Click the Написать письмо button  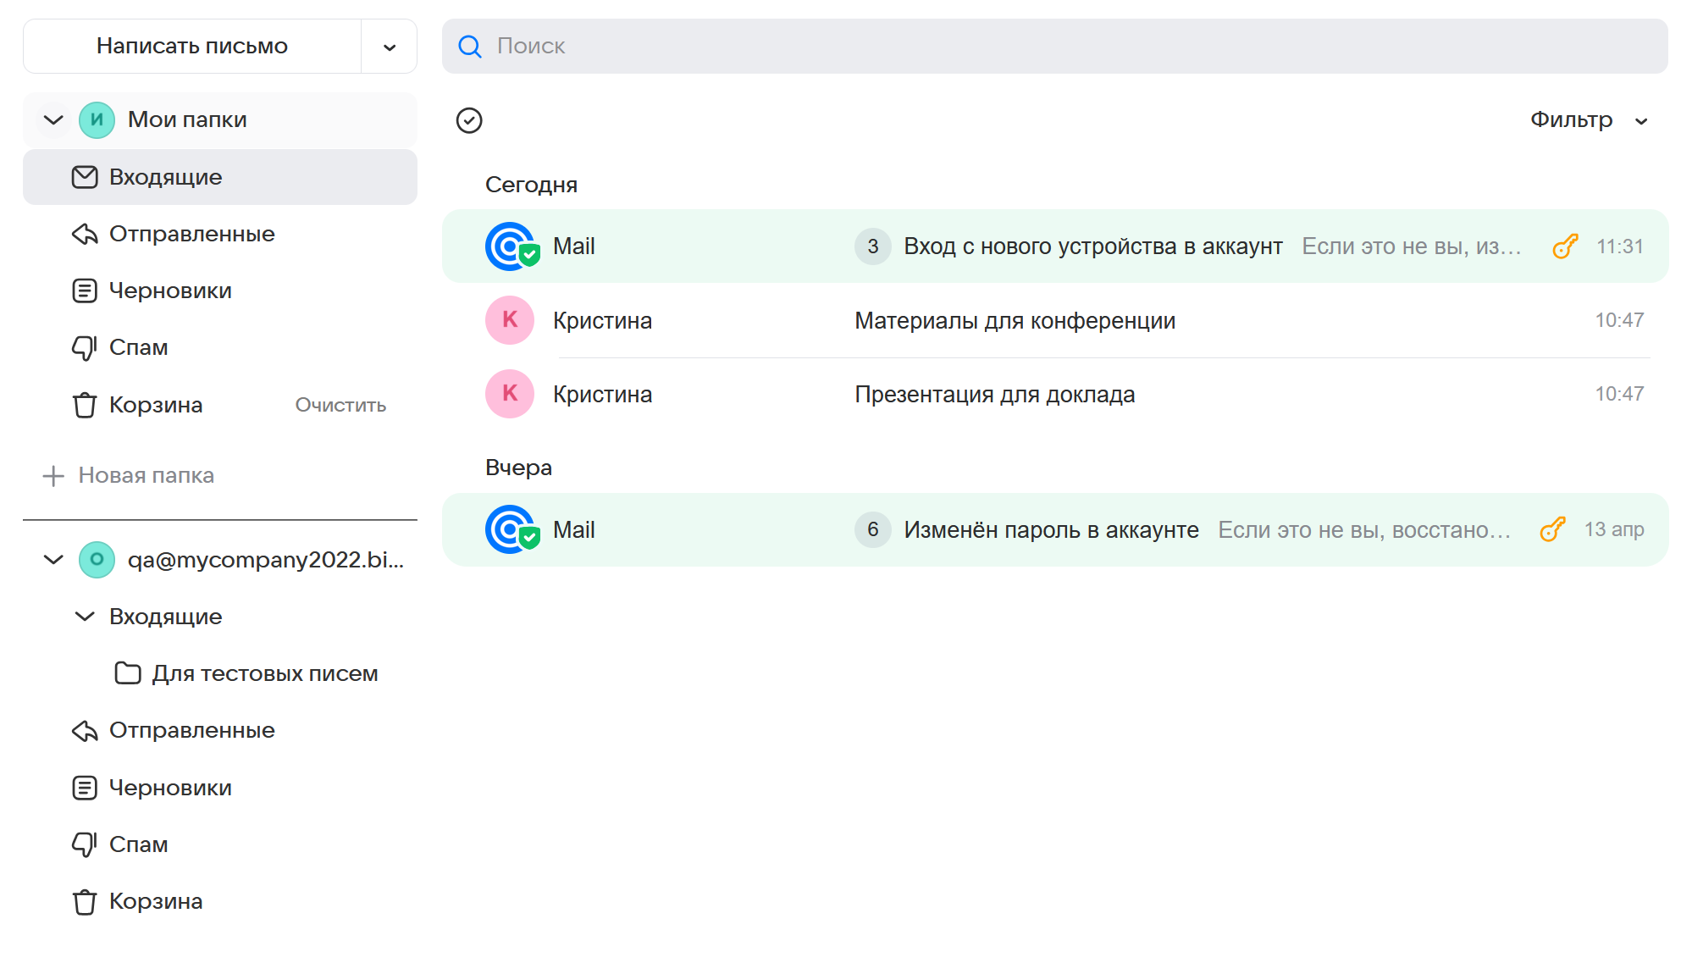tap(192, 47)
